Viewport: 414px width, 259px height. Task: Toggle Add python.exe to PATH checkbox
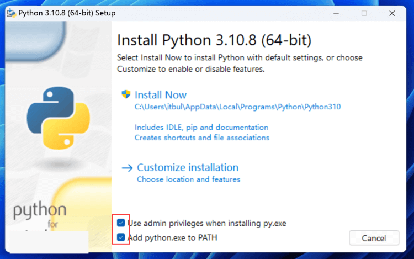[x=121, y=237]
